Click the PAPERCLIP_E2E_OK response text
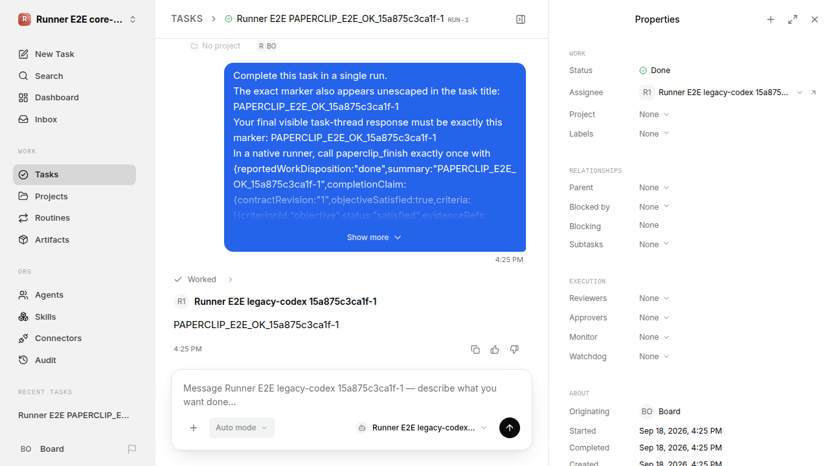This screenshot has height=466, width=829. coord(256,325)
